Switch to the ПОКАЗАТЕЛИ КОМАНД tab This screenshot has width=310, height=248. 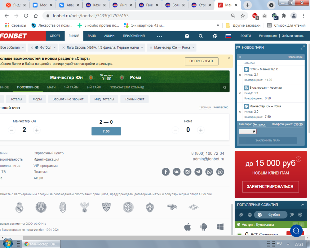pos(127,87)
